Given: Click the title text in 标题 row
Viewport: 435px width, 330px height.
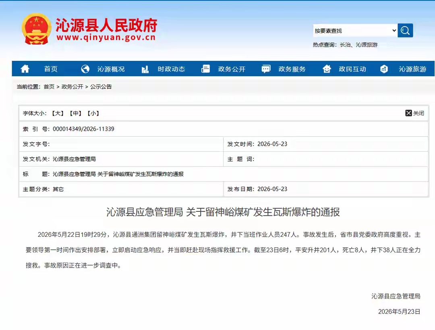Looking at the screenshot, I should [118, 174].
